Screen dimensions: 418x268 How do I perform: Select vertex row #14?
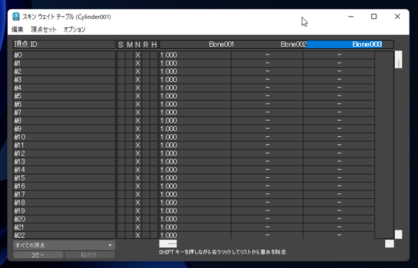tap(64, 170)
